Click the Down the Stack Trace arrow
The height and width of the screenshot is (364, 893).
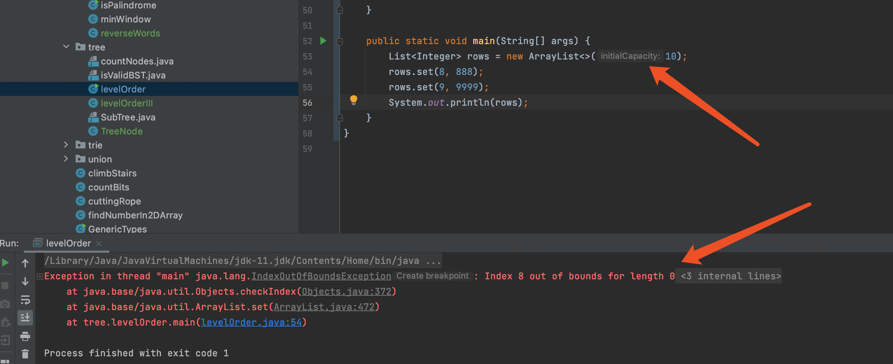(25, 281)
